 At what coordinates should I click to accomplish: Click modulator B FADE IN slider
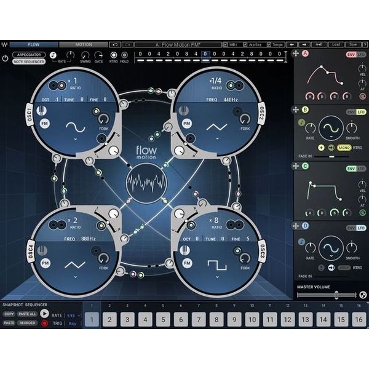(x=331, y=156)
